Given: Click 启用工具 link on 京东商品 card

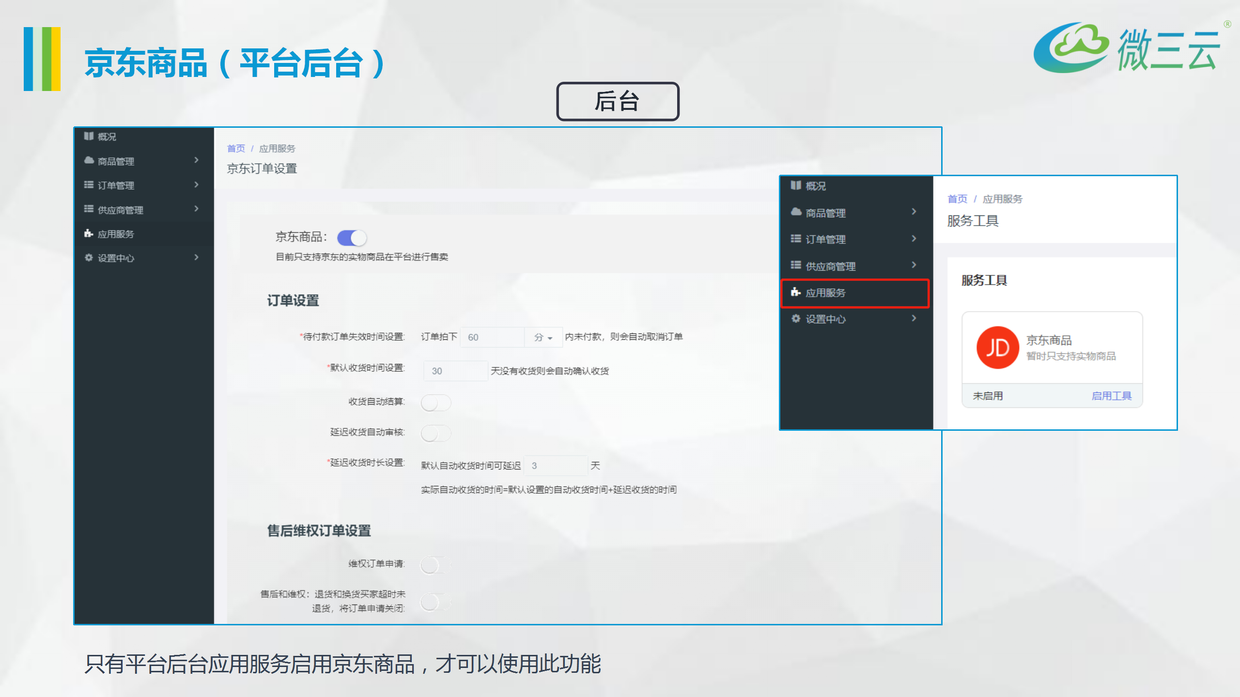Looking at the screenshot, I should tap(1112, 396).
